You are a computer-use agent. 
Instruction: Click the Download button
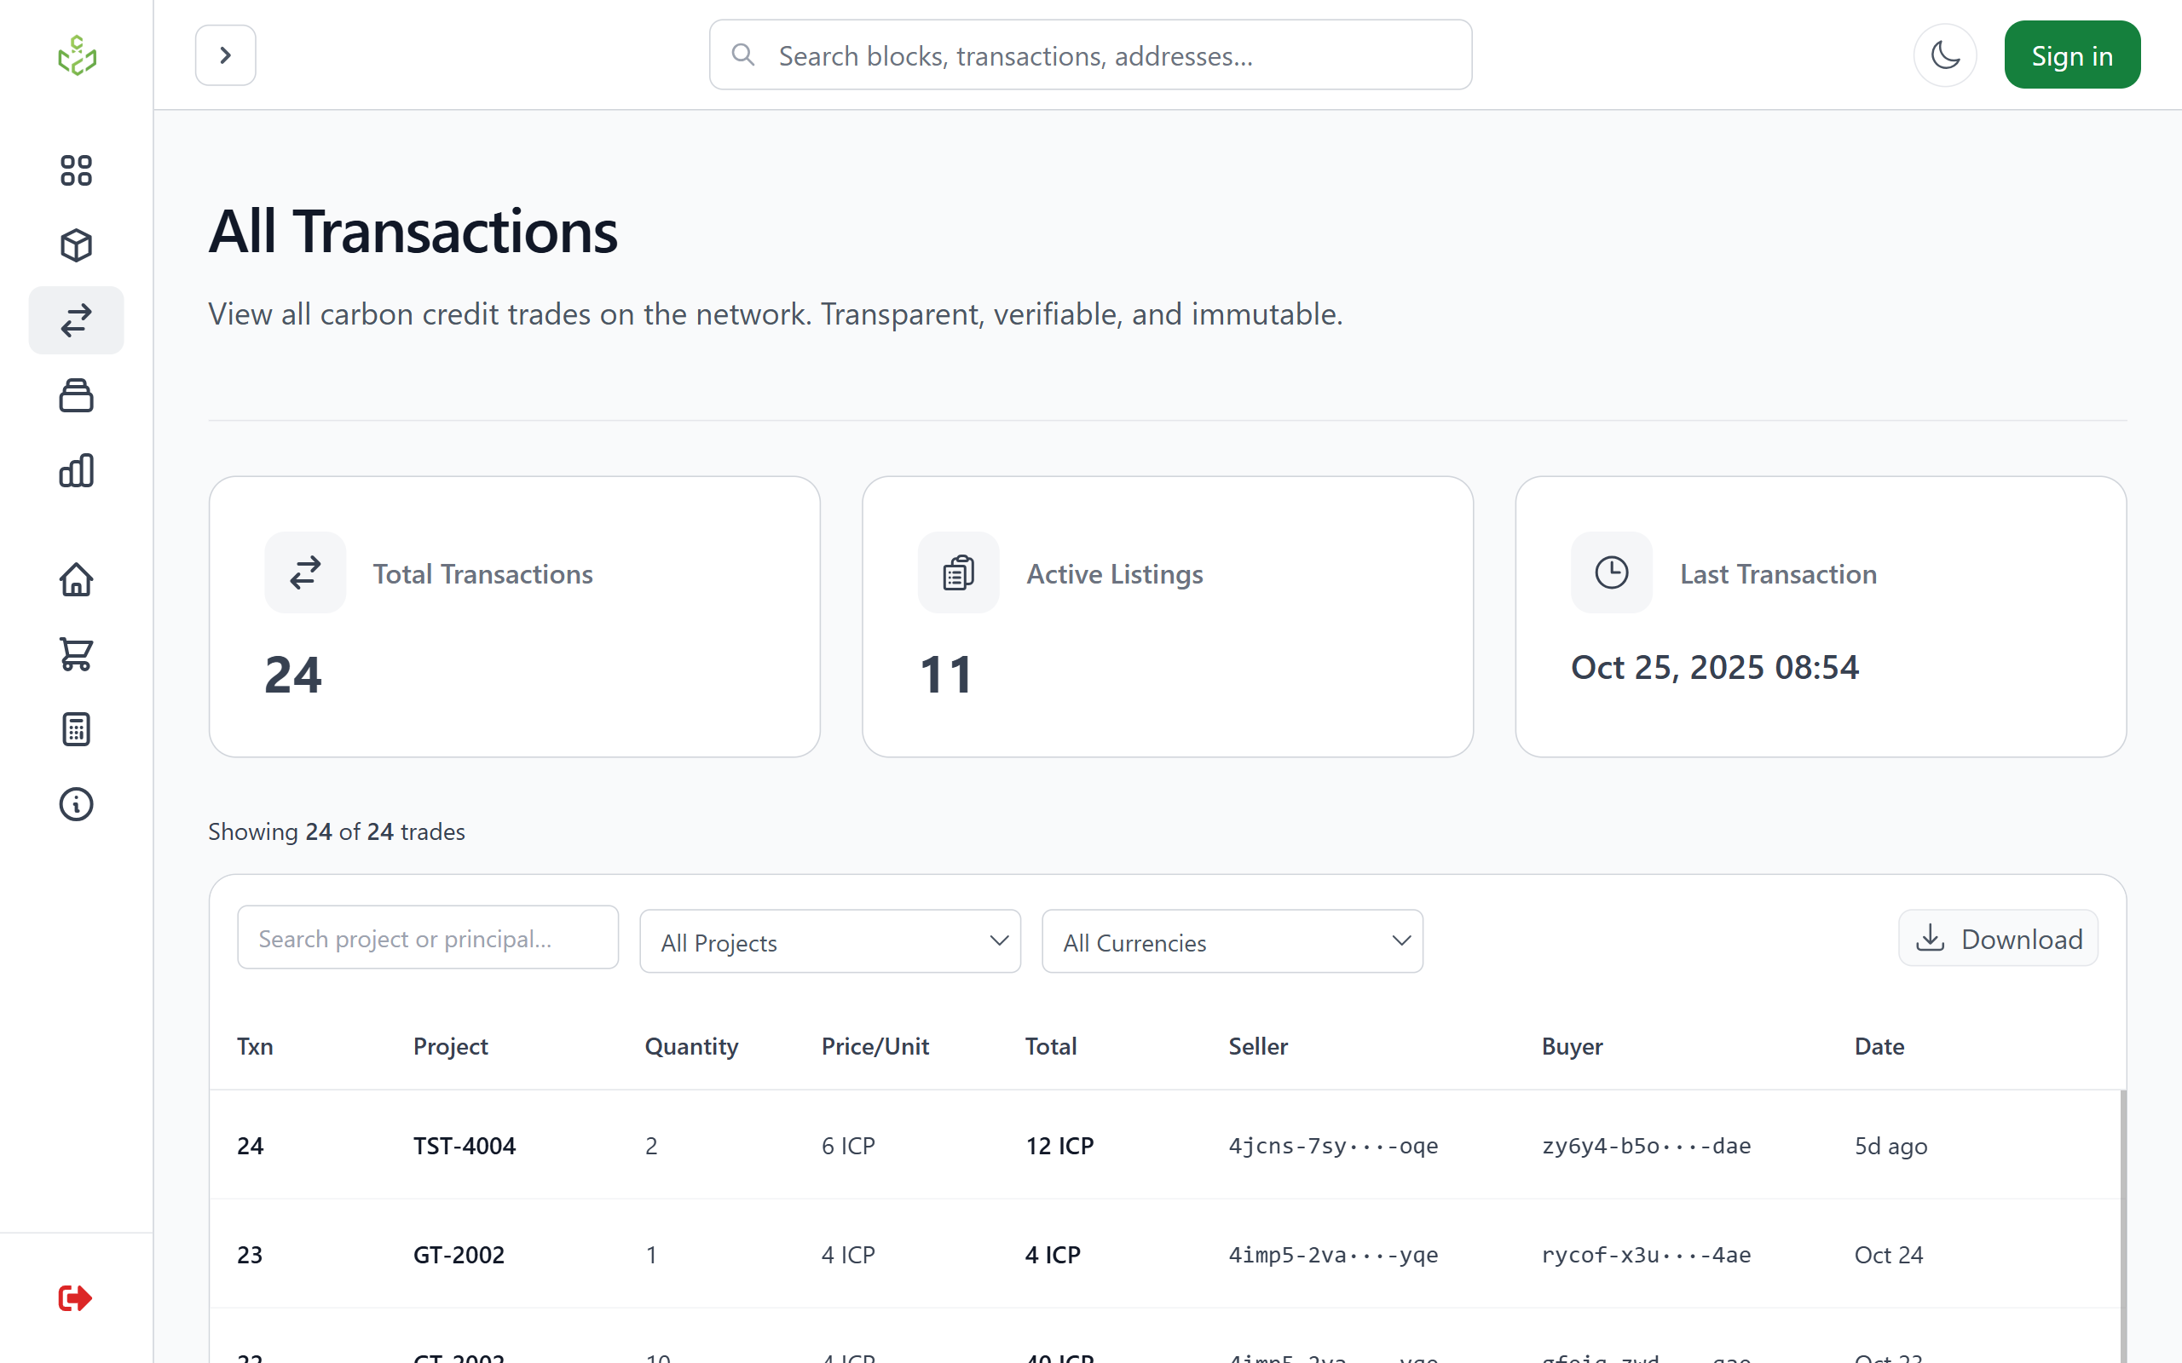tap(1998, 939)
